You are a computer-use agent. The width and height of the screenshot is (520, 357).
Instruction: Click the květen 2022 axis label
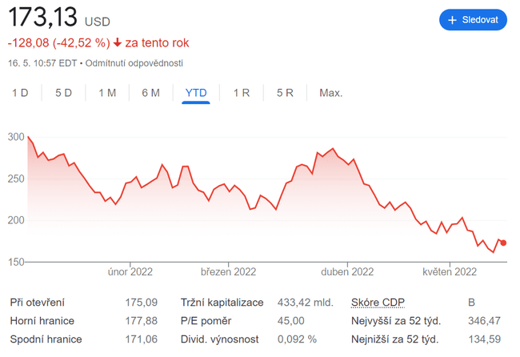450,271
